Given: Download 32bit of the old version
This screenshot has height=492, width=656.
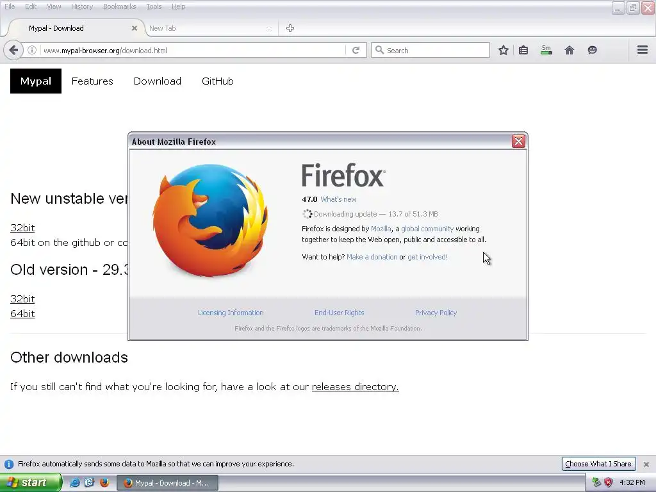Looking at the screenshot, I should pos(22,299).
